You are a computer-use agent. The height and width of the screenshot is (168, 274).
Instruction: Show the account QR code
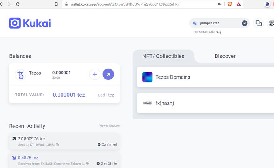271,23
